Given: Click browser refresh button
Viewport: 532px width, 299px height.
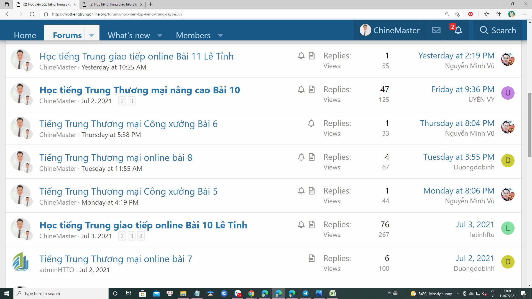Looking at the screenshot, I should (32, 14).
